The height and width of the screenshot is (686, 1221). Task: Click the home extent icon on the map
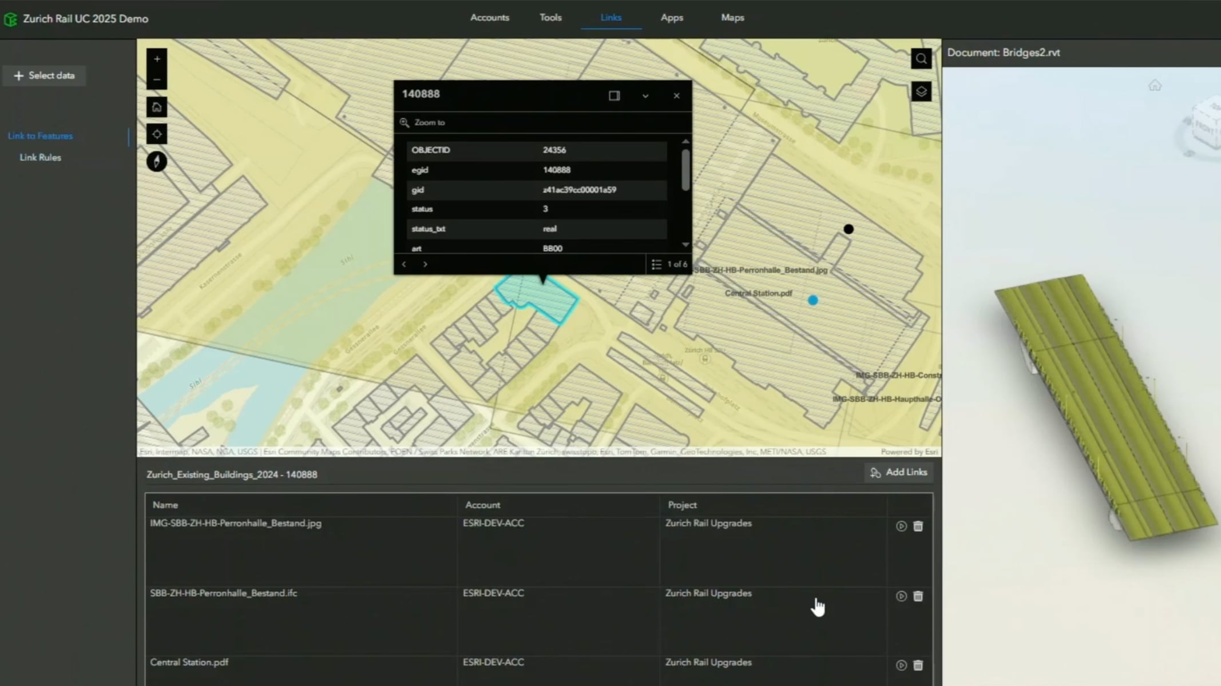point(157,107)
